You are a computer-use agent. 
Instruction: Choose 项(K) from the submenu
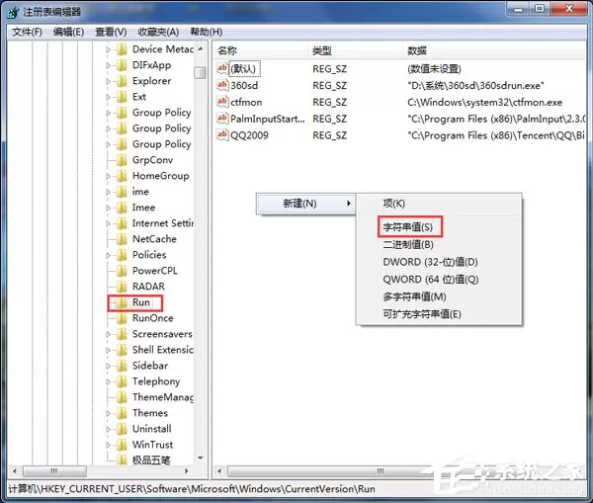click(x=394, y=204)
